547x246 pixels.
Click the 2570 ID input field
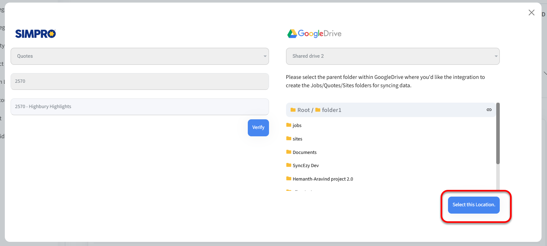[x=140, y=81]
